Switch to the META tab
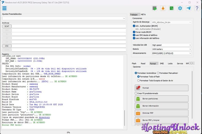 143,14
